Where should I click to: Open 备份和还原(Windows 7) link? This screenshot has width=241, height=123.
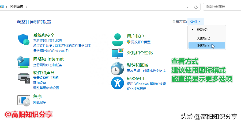coord(51,50)
